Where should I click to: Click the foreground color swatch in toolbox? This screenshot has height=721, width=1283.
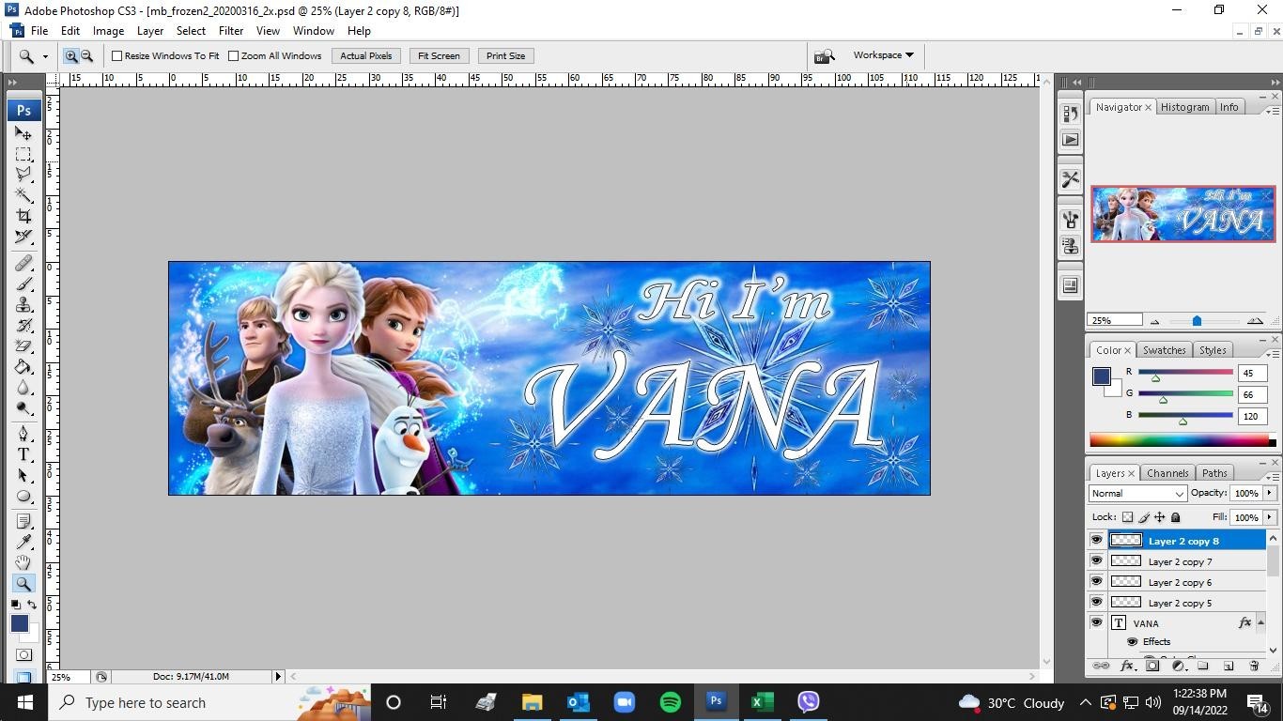click(x=19, y=623)
